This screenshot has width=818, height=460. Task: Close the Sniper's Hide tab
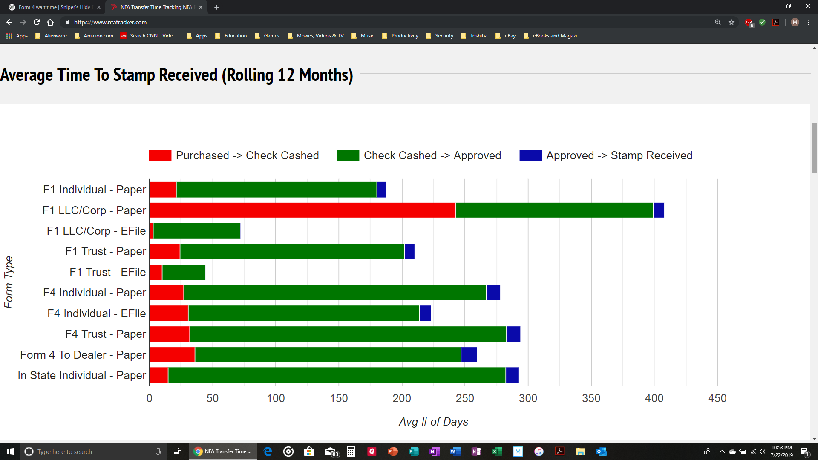(99, 7)
